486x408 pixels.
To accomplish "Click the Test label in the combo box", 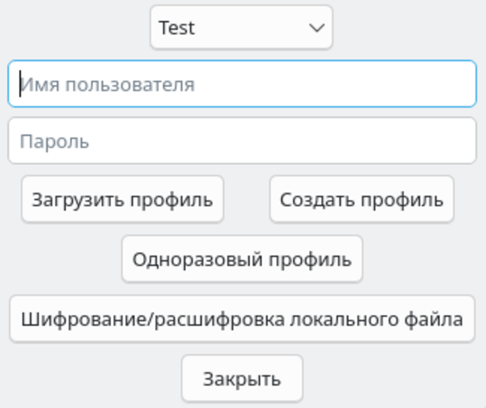I will click(x=176, y=28).
